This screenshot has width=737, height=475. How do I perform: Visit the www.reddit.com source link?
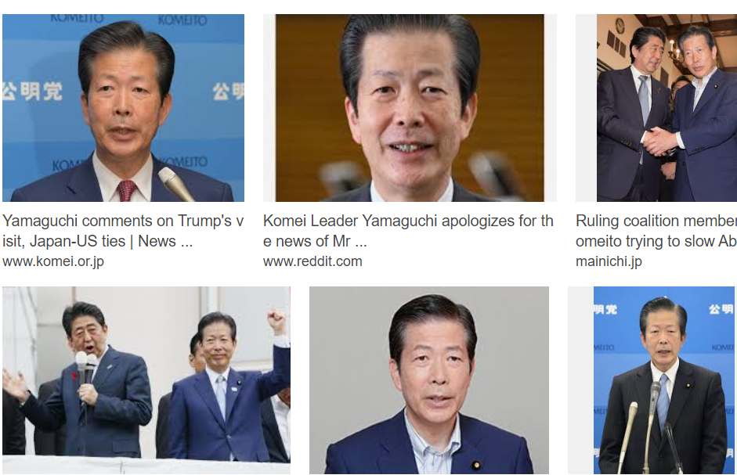pyautogui.click(x=313, y=261)
